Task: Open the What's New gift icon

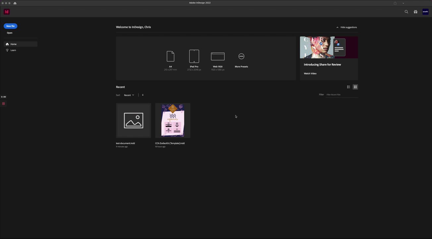Action: pos(415,12)
